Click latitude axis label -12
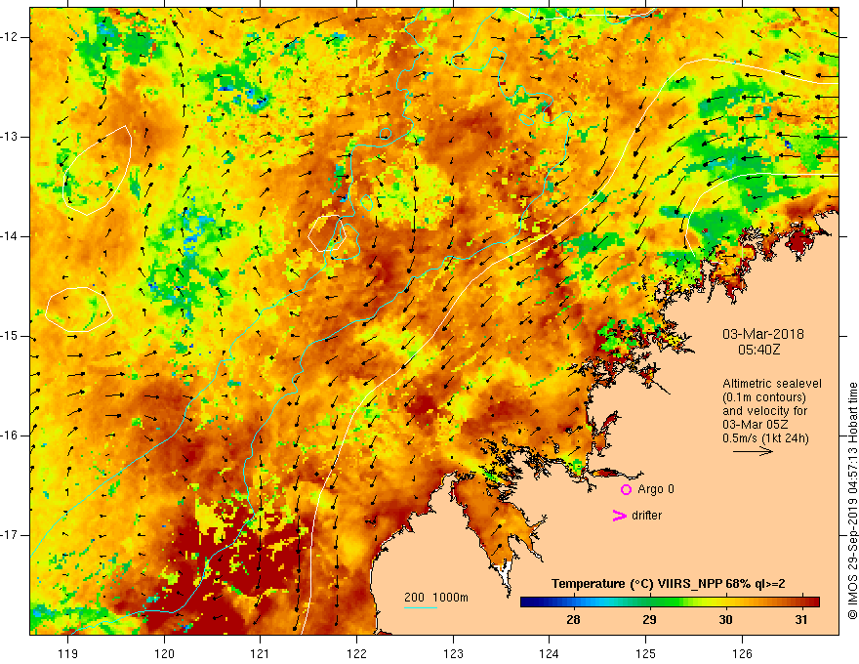The width and height of the screenshot is (859, 664). click(x=10, y=37)
